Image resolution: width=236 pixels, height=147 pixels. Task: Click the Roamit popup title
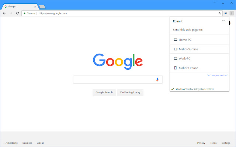click(x=178, y=21)
